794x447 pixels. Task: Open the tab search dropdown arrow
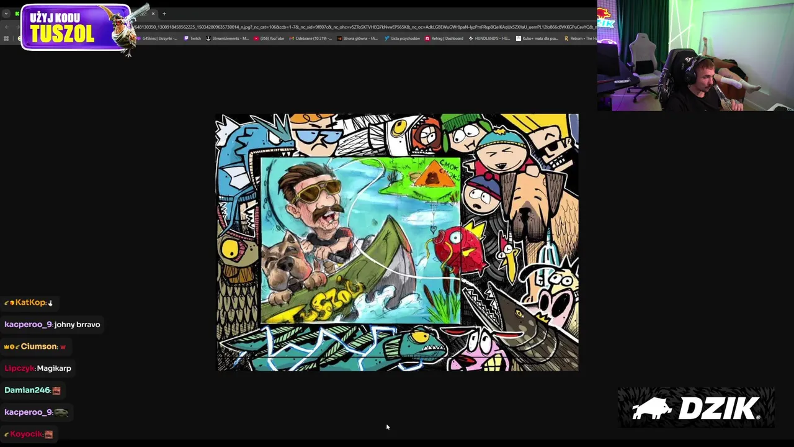click(x=6, y=14)
